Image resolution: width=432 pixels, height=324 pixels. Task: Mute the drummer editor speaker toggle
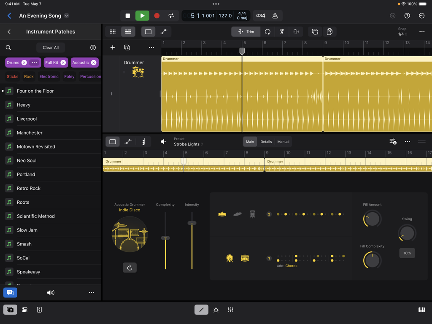click(163, 141)
